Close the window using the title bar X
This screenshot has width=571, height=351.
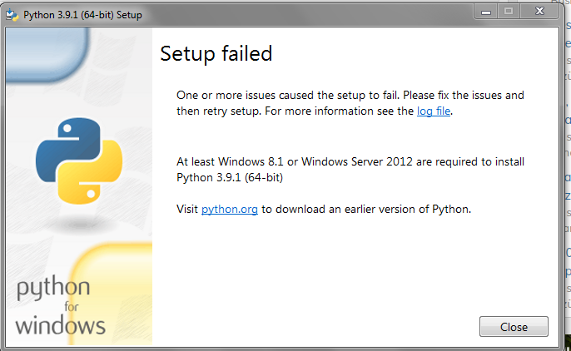pyautogui.click(x=539, y=12)
